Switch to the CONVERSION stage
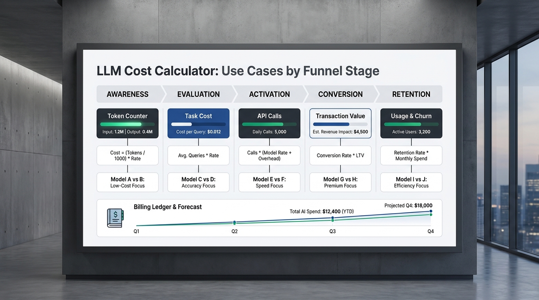Image resolution: width=539 pixels, height=300 pixels. (340, 94)
